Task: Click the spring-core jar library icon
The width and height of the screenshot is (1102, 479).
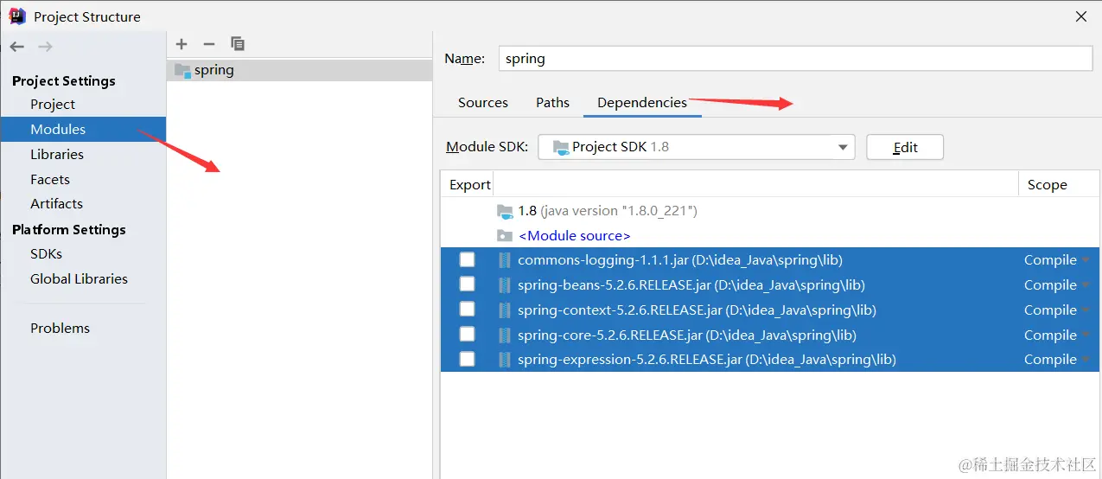Action: click(x=505, y=335)
